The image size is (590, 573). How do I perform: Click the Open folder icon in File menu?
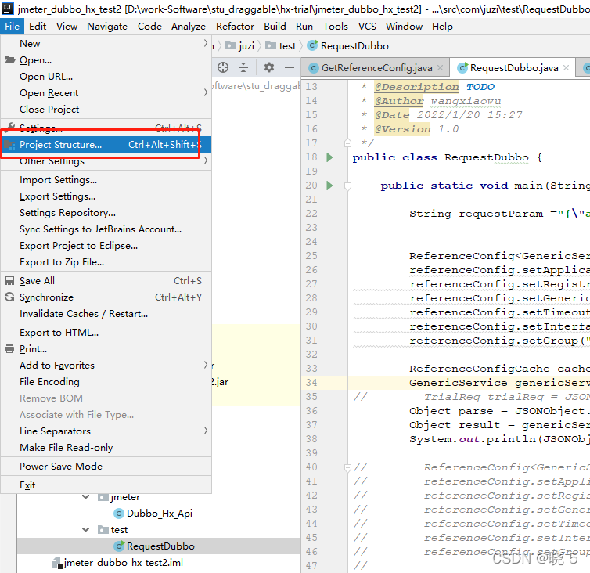[10, 59]
